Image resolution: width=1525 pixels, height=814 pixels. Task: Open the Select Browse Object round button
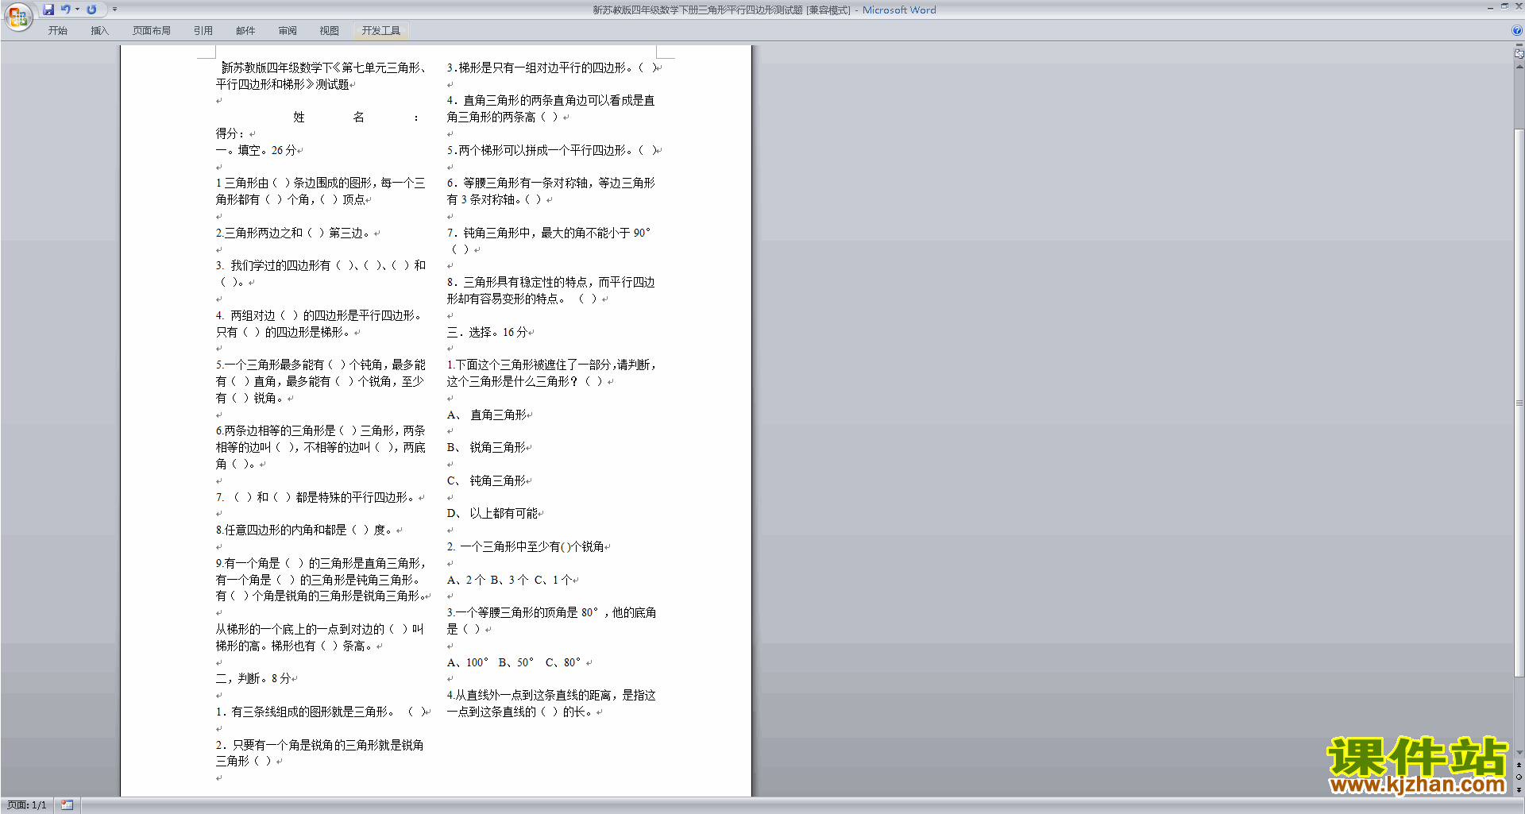(1519, 777)
